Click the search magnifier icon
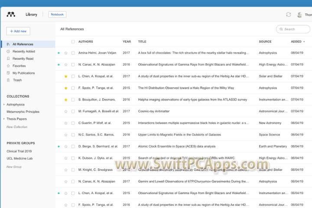This screenshot has width=312, height=208. 281,29
